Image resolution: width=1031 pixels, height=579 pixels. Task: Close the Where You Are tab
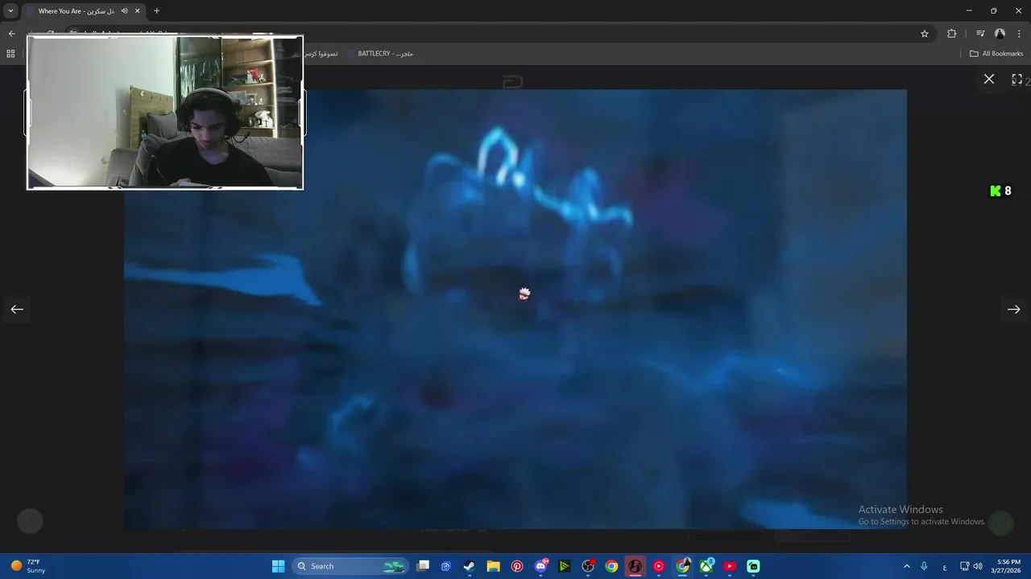pyautogui.click(x=138, y=11)
